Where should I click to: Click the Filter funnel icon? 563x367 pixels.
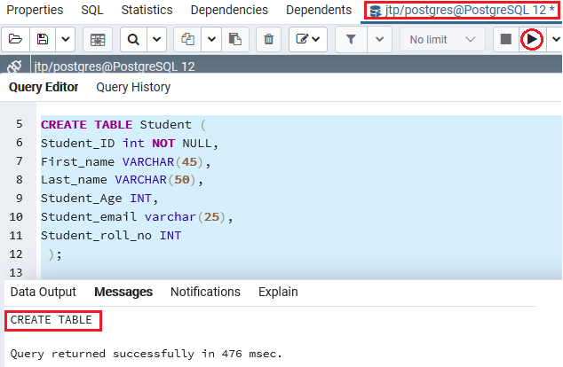pos(353,40)
